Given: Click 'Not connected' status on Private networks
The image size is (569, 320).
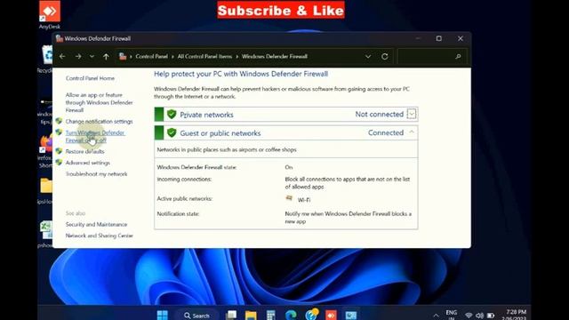Looking at the screenshot, I should pyautogui.click(x=380, y=115).
